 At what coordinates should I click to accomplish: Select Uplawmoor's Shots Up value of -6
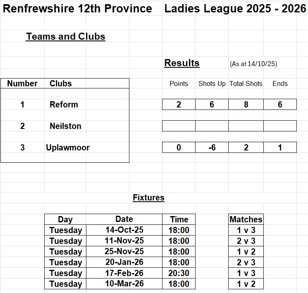[212, 148]
